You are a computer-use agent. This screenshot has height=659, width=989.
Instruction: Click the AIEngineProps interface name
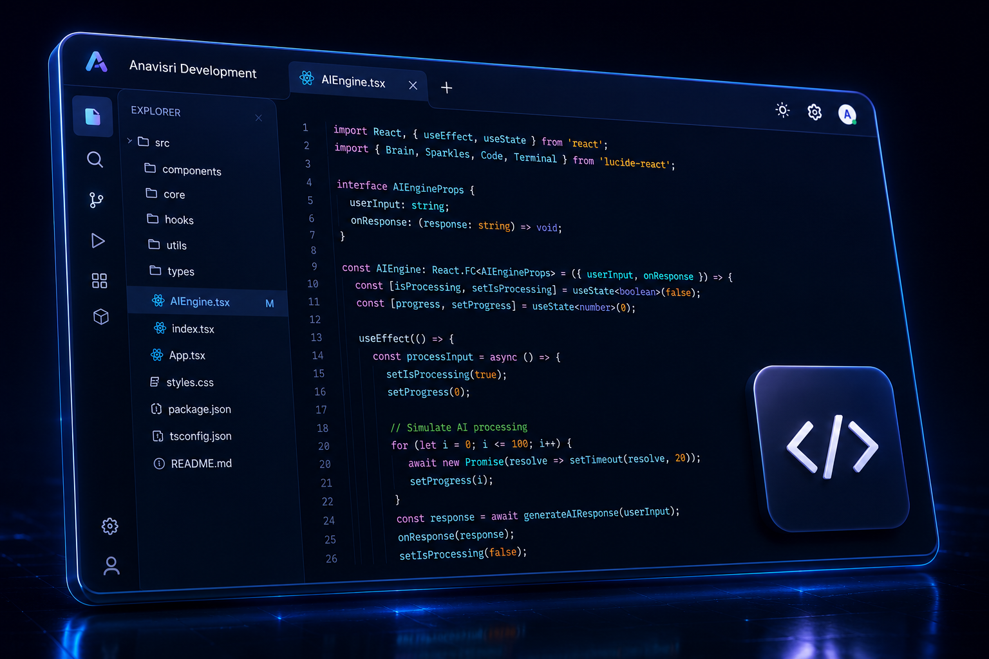(428, 189)
